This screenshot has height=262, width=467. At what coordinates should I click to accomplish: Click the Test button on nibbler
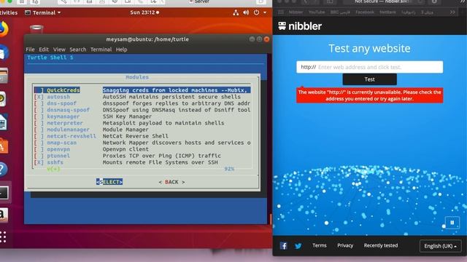370,79
